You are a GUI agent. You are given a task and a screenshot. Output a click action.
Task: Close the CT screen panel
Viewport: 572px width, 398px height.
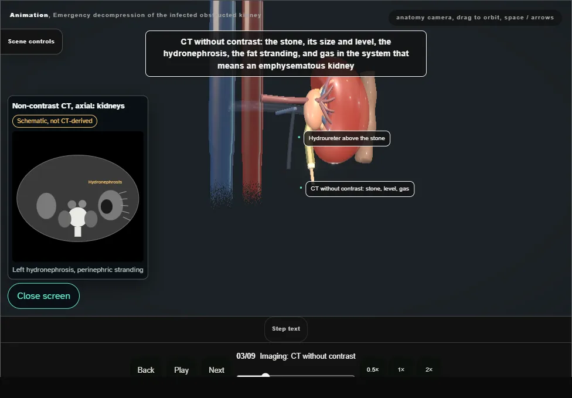tap(44, 296)
